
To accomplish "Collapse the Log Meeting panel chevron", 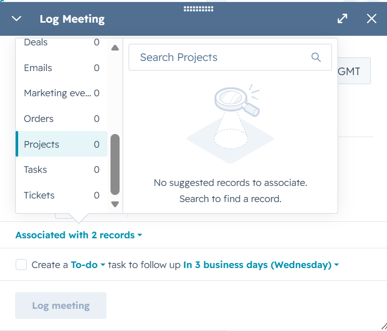I will (17, 19).
